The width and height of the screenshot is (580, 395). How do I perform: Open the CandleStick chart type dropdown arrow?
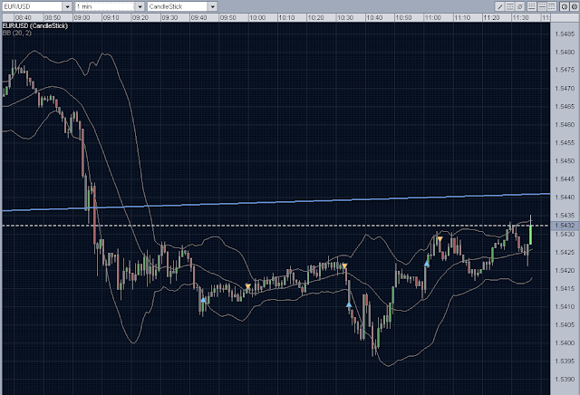click(x=212, y=6)
